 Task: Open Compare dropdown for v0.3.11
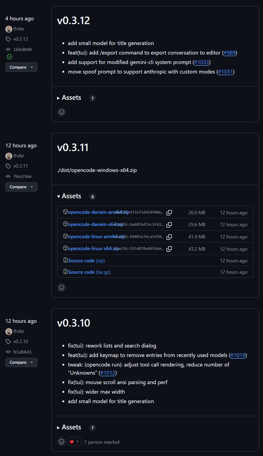tap(21, 187)
